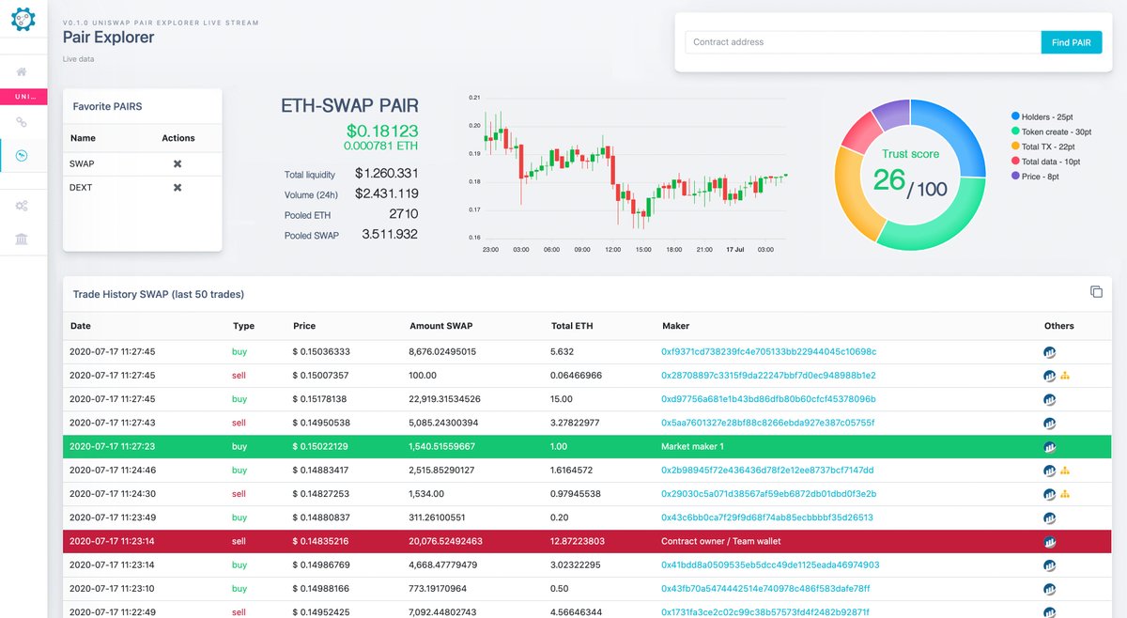1127x618 pixels.
Task: Open chart icon for 8,676.02495015 SWAP trade
Action: click(1050, 352)
